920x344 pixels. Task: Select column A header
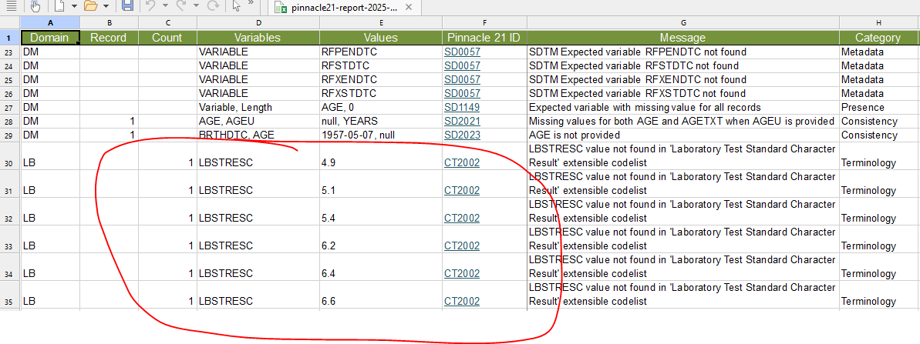[50, 23]
